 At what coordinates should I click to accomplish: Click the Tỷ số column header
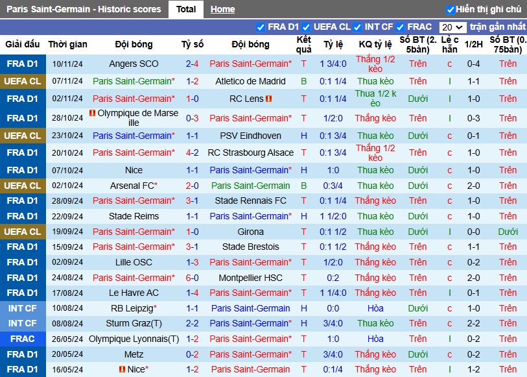tap(193, 44)
